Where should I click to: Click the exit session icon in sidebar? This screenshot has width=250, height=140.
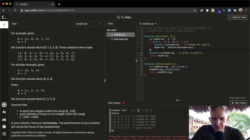click(4, 134)
